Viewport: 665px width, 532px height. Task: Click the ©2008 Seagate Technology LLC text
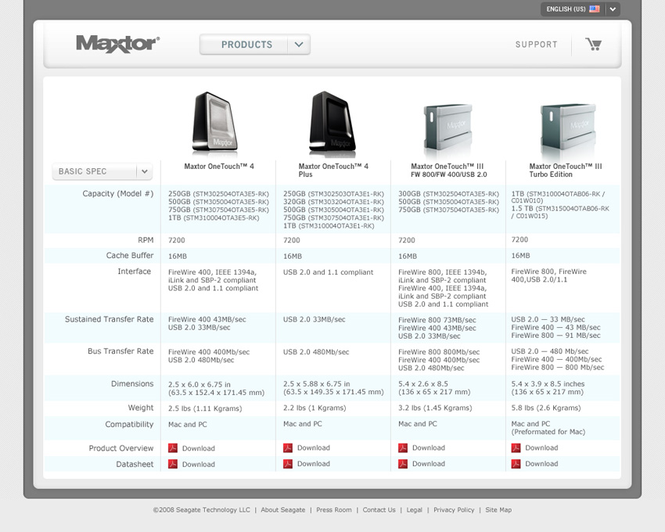201,510
